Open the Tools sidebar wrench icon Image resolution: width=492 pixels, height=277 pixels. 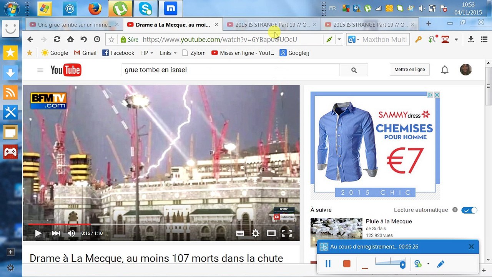click(x=10, y=112)
